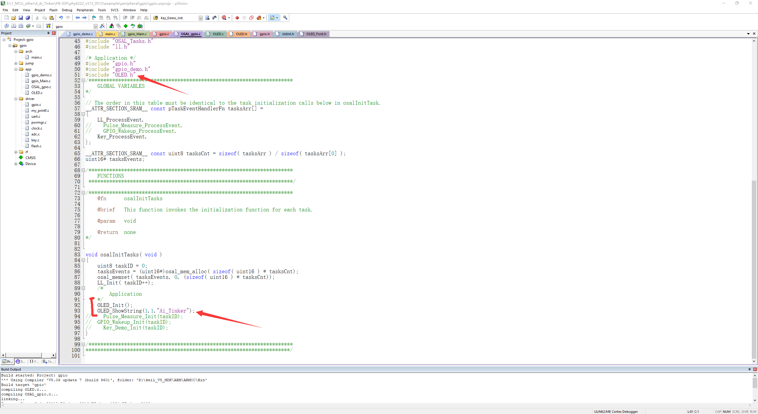Expand the jump folder in the project tree
The image size is (758, 414).
tap(16, 63)
